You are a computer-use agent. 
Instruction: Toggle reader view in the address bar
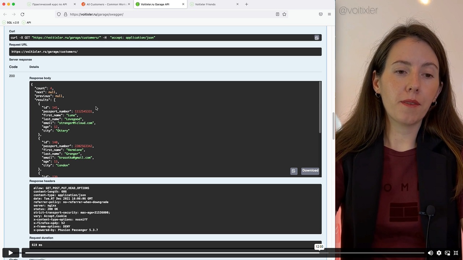[277, 14]
